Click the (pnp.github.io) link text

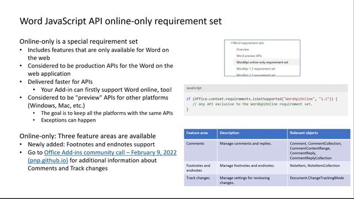tap(48, 160)
